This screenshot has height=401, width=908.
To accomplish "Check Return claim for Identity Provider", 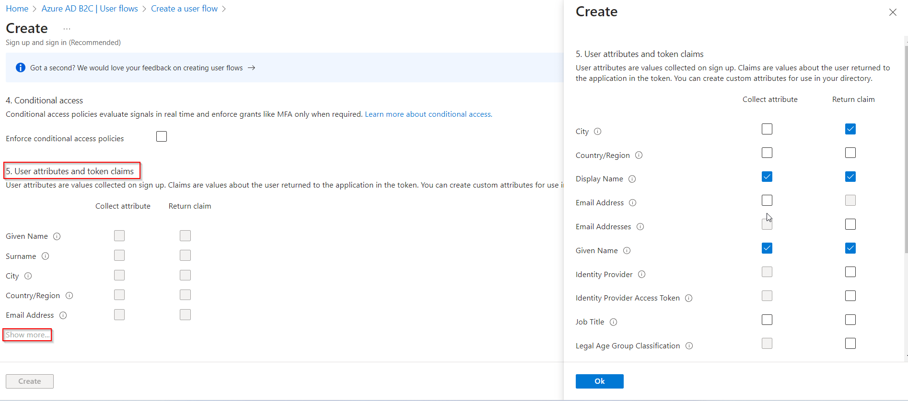I will click(850, 272).
